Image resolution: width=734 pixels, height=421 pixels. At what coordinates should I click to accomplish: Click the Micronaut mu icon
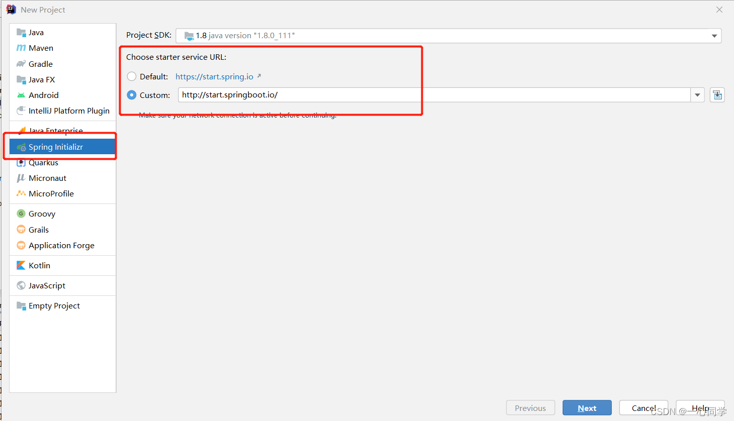pos(21,178)
